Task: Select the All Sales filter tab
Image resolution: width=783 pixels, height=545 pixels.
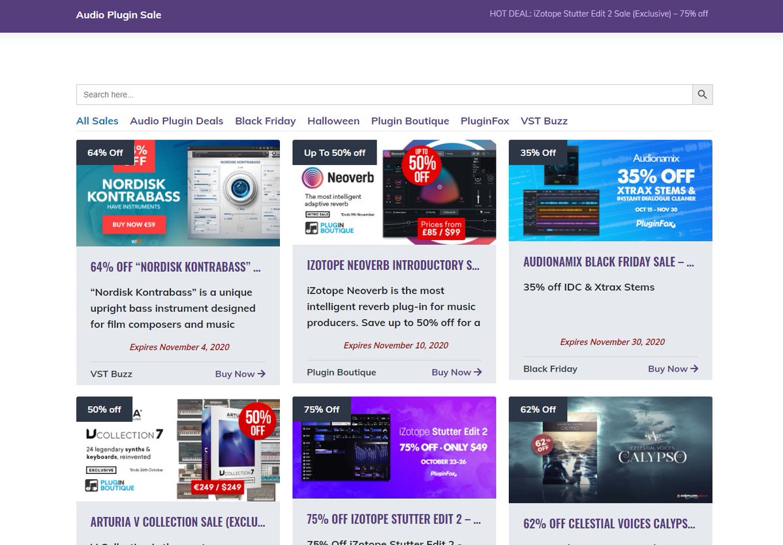Action: click(97, 121)
